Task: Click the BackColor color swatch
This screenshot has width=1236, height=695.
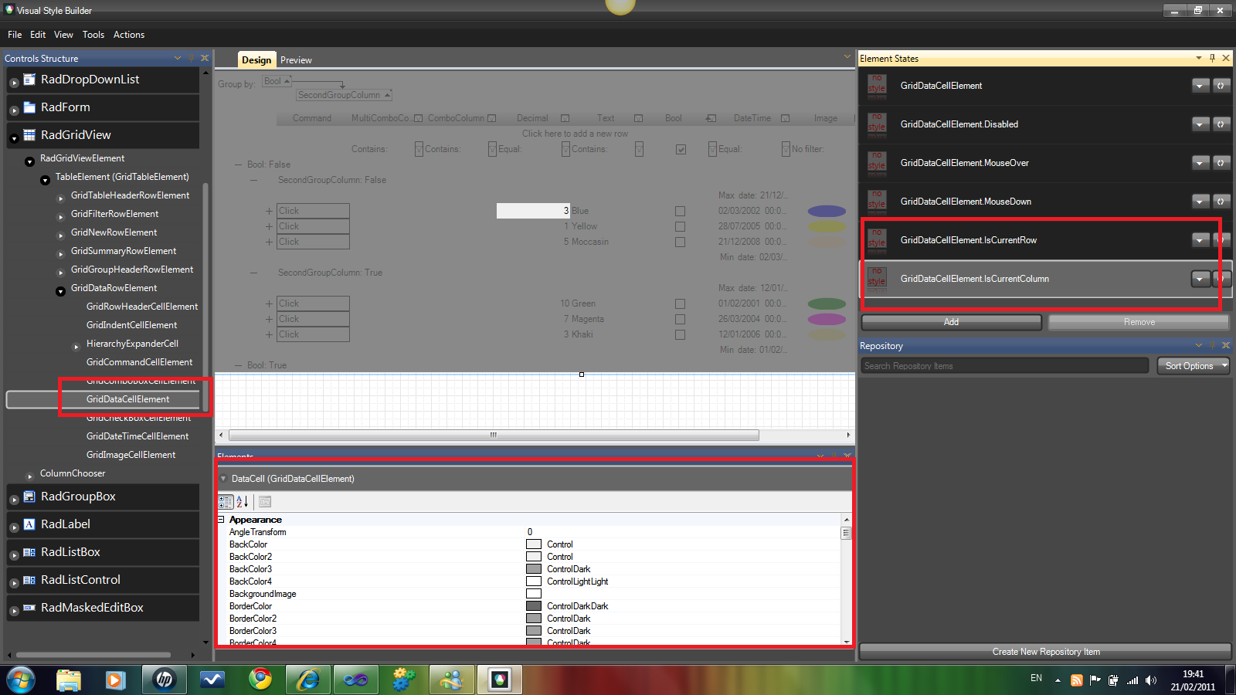Action: point(534,544)
